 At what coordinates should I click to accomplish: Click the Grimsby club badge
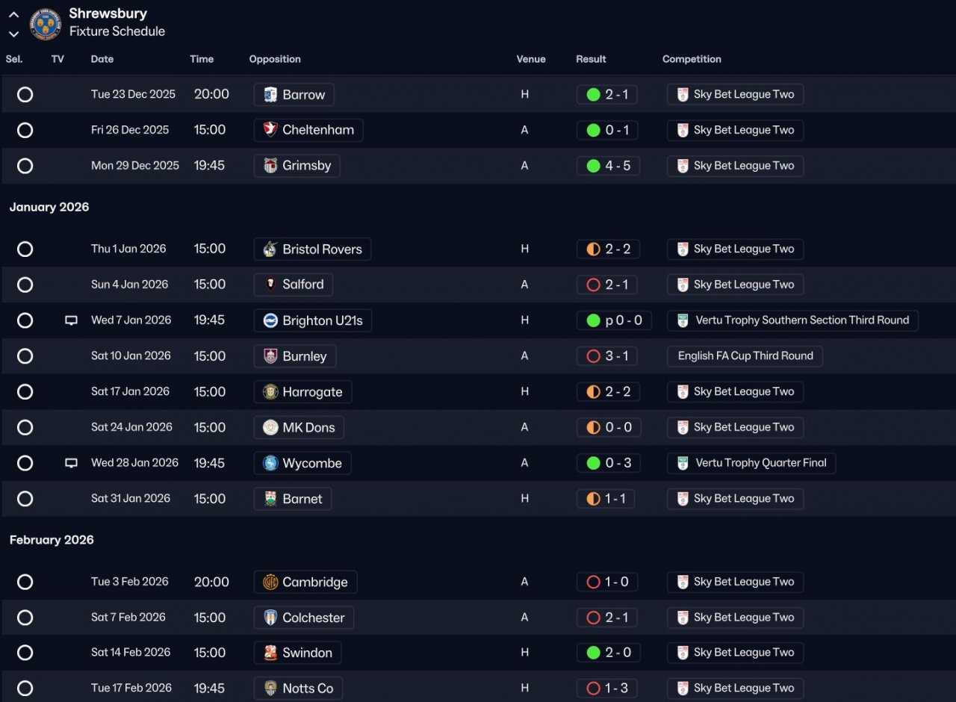270,166
